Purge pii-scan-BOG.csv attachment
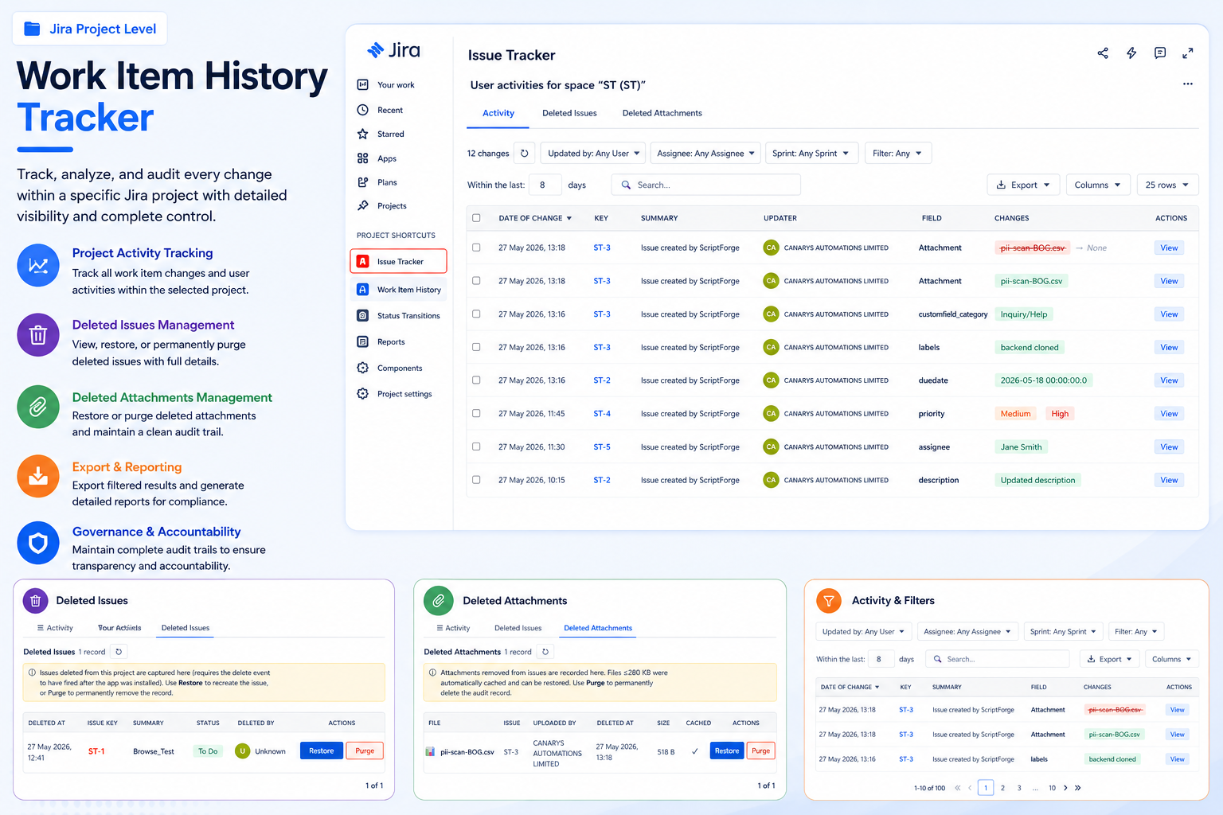 point(761,751)
